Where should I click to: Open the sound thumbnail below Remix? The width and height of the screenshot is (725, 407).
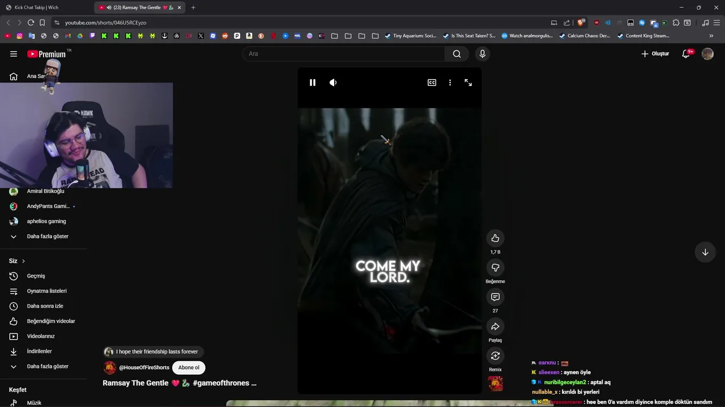coord(495,384)
